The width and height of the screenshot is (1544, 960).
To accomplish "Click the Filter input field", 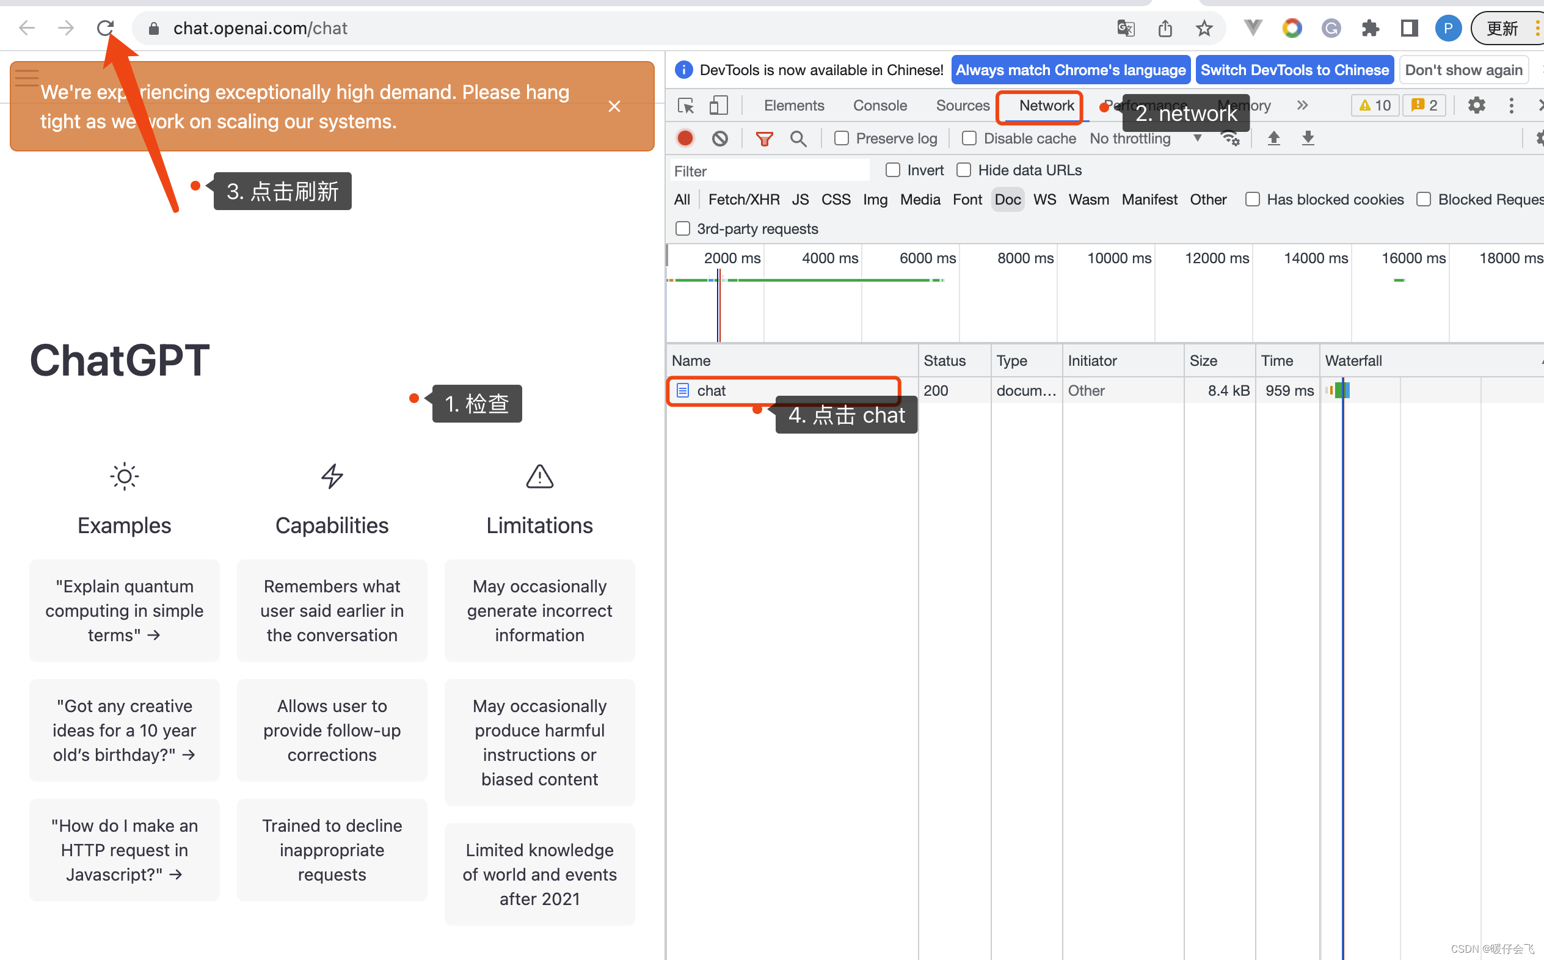I will click(770, 171).
